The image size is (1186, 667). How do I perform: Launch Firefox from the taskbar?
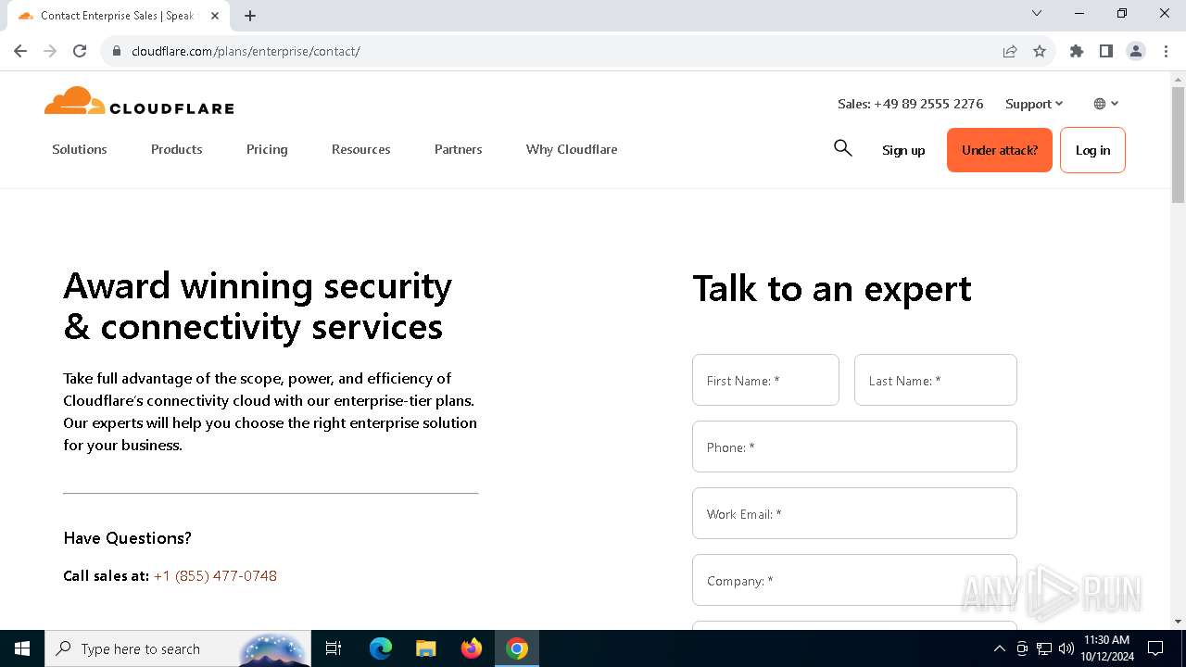(472, 648)
